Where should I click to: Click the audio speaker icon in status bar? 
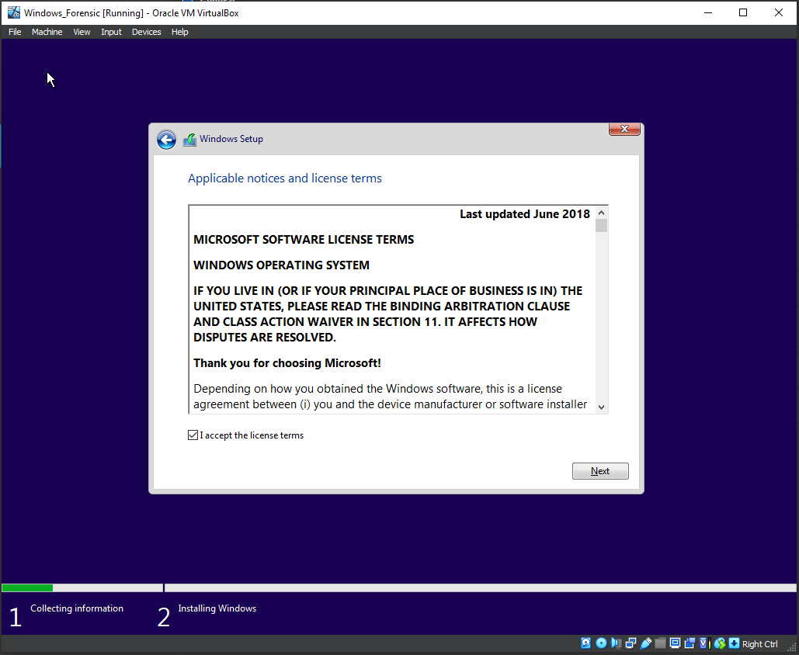pyautogui.click(x=616, y=643)
